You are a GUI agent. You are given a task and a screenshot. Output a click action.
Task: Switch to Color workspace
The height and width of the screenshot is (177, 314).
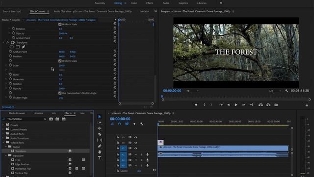click(x=134, y=3)
